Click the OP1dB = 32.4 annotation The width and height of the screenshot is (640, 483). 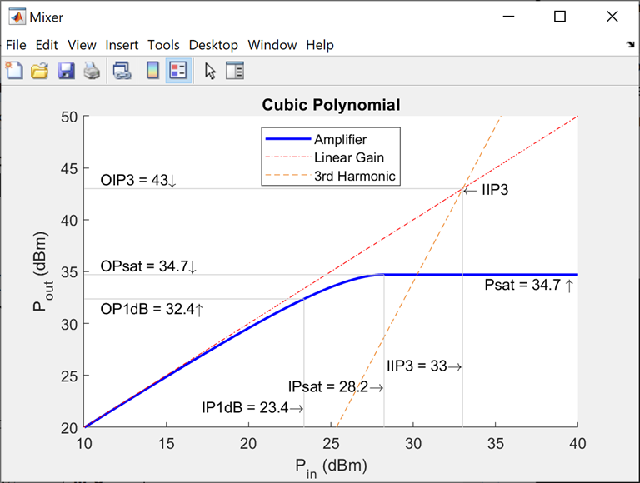click(x=152, y=309)
